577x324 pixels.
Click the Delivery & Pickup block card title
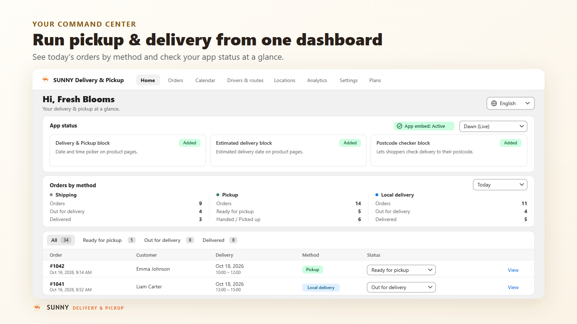83,143
